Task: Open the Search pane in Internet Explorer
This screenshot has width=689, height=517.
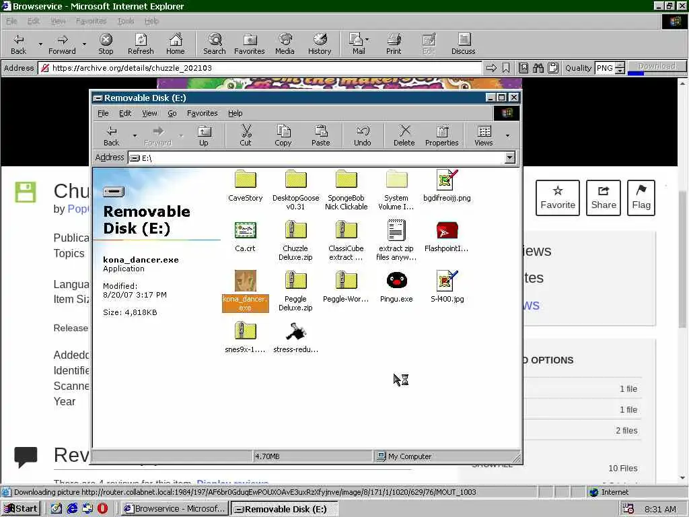Action: point(215,44)
